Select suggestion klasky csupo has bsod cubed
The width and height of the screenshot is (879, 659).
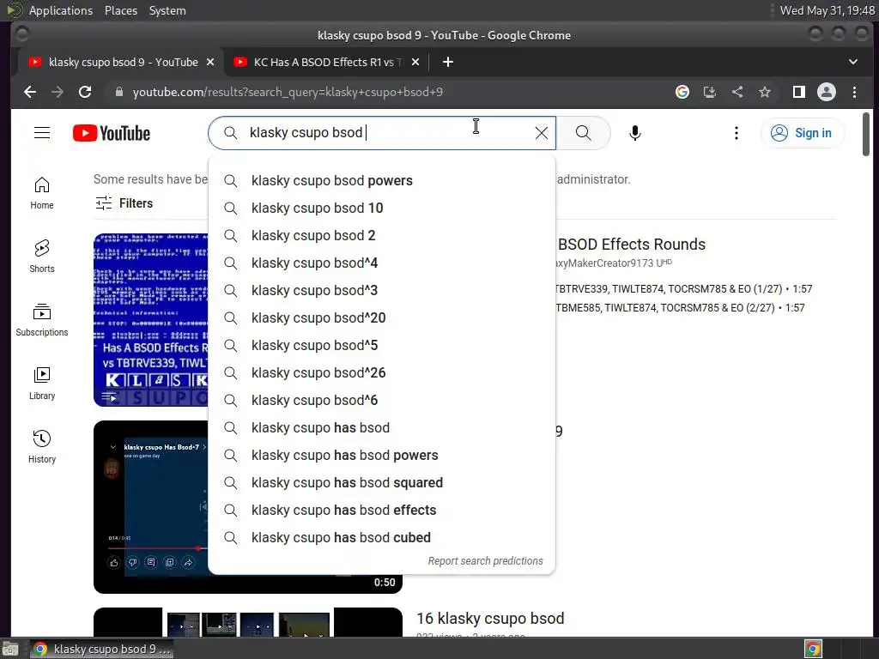[382, 537]
